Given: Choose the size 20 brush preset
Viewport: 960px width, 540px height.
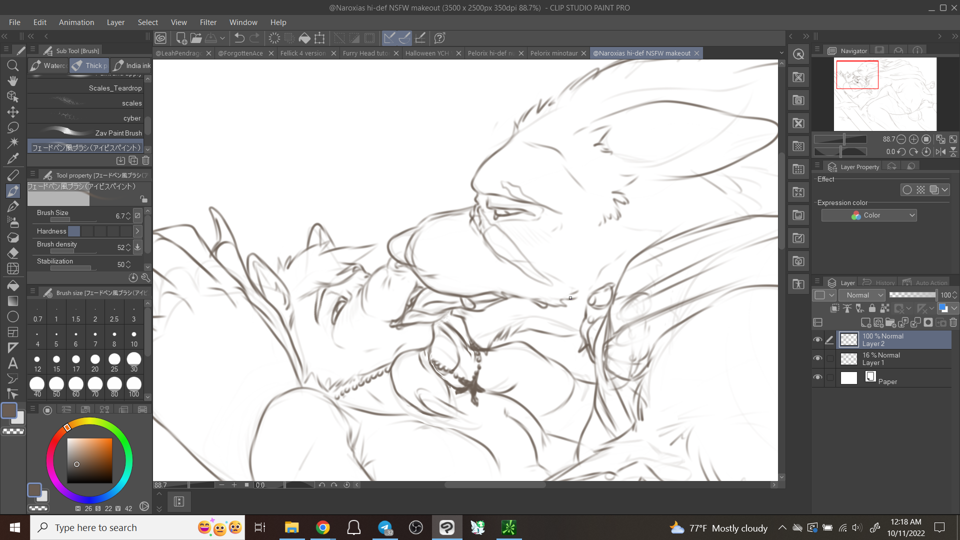Looking at the screenshot, I should (95, 361).
